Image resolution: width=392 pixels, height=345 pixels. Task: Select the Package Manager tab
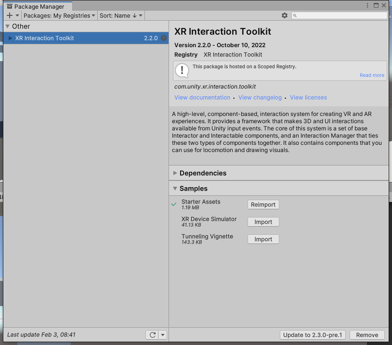coord(38,6)
